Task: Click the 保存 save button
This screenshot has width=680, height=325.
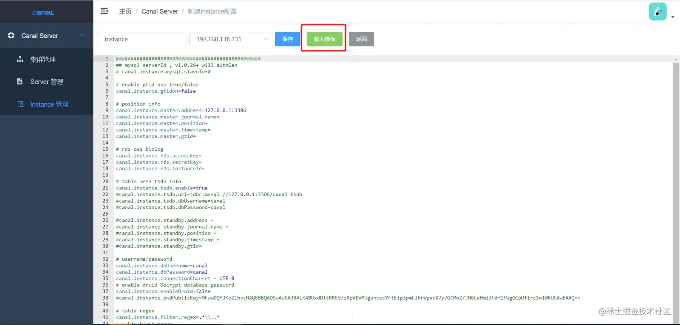Action: [x=287, y=39]
